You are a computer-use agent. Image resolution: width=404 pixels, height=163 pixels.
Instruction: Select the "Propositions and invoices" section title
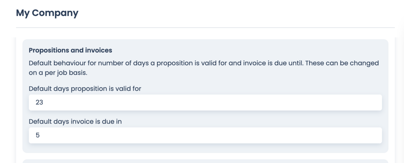tap(70, 50)
